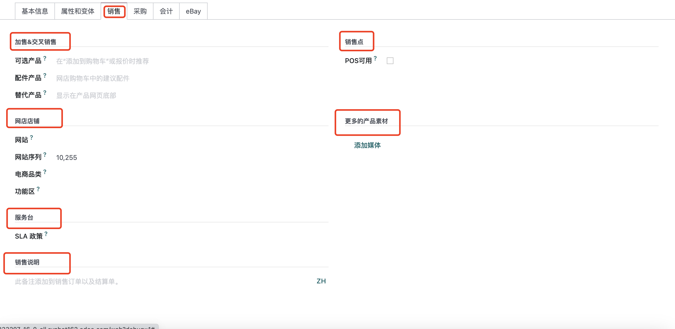Click the 销售点 section heading

click(x=354, y=42)
